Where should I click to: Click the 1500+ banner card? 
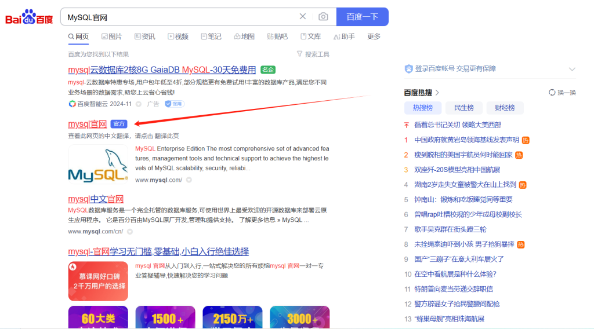165,317
